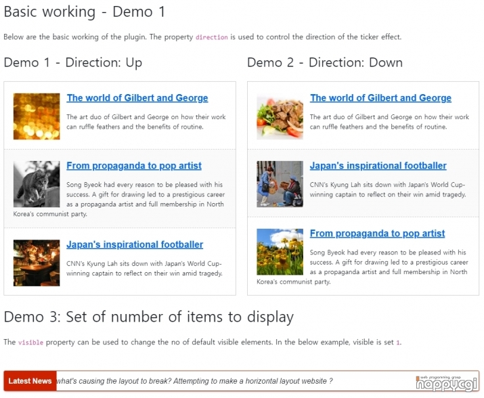Open 'The world of Gilbert and George' link in Demo 2
Viewport: 484px width, 398px height.
click(x=380, y=98)
